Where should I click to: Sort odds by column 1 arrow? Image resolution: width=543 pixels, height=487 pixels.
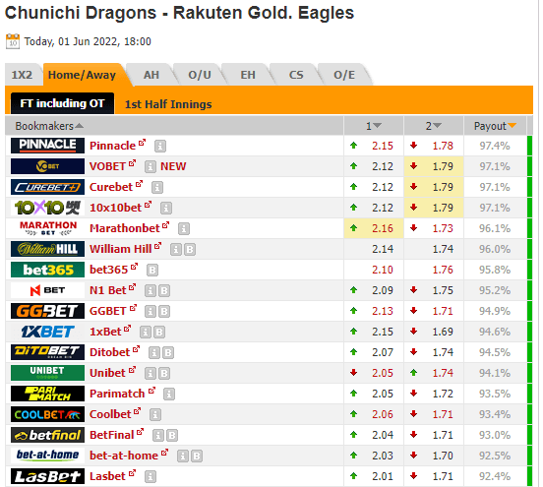click(378, 125)
